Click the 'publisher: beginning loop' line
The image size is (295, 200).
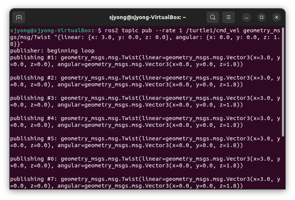52,51
